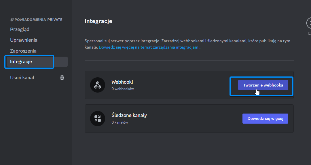Image resolution: width=311 pixels, height=165 pixels.
Task: Switch to the Uprawnienia section
Action: click(24, 40)
